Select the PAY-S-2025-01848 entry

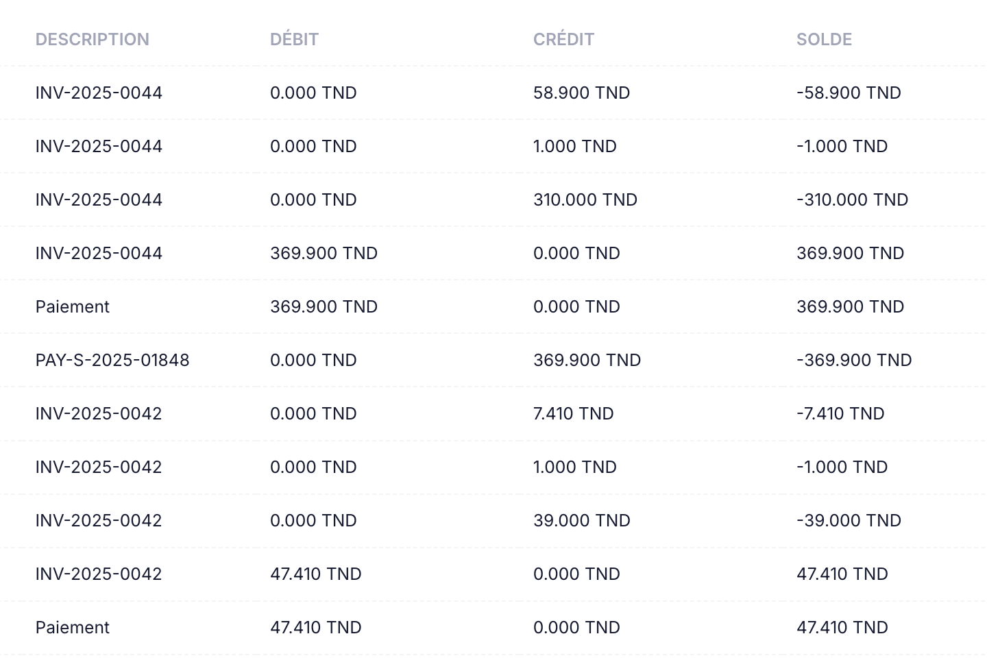(112, 360)
